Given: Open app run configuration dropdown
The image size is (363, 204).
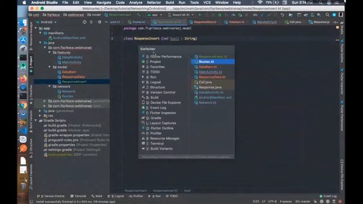Looking at the screenshot, I should tap(155, 15).
